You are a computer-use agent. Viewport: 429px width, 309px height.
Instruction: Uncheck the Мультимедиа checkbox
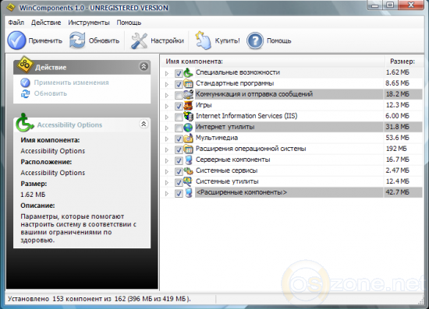tap(179, 139)
